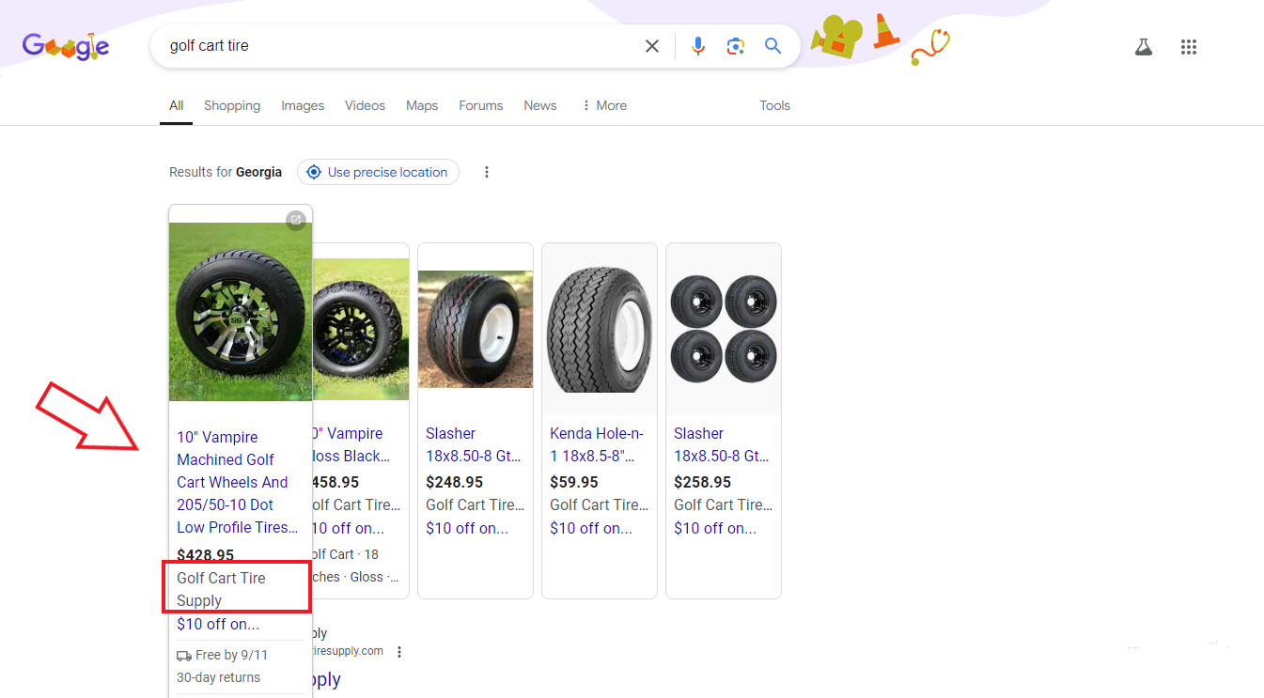Screen dimensions: 1264x698
Task: Open the Vampire wheels product in new window icon
Action: point(295,220)
